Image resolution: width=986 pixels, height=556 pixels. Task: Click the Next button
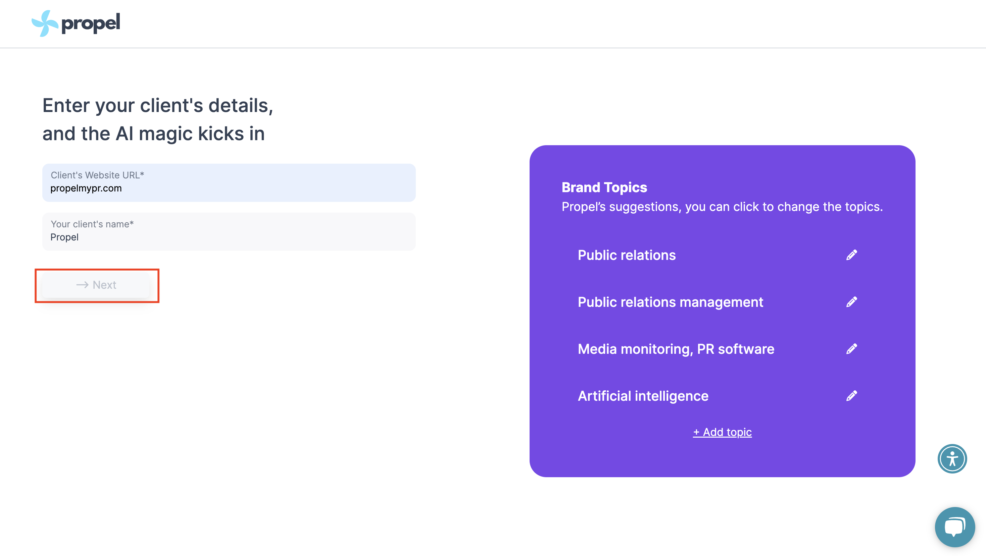click(x=96, y=285)
